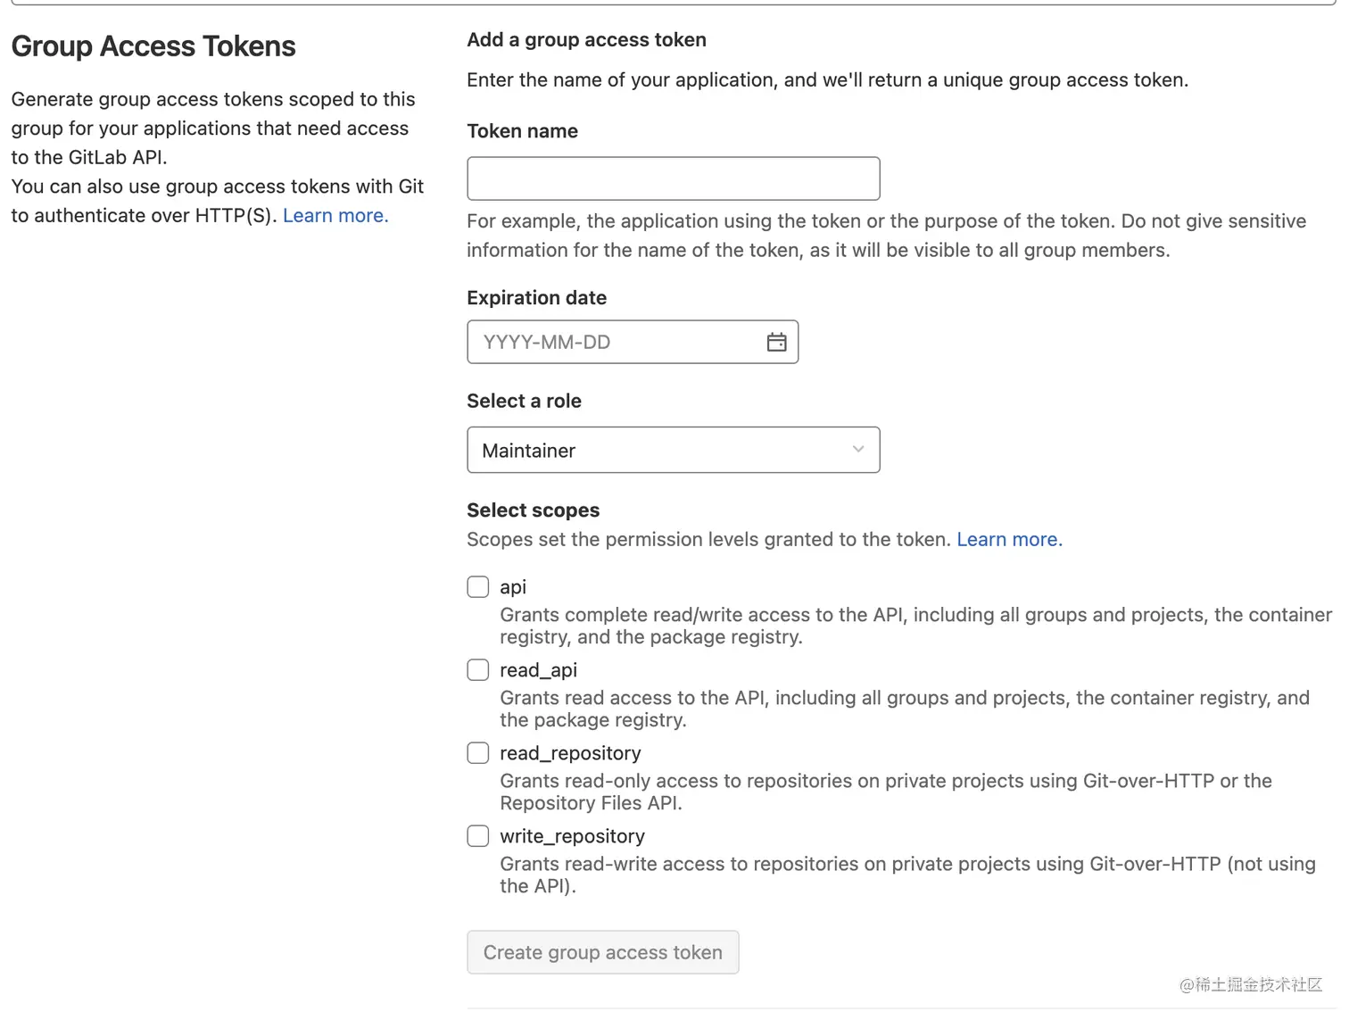The height and width of the screenshot is (1020, 1349).
Task: Open the calendar date picker icon
Action: (x=776, y=343)
